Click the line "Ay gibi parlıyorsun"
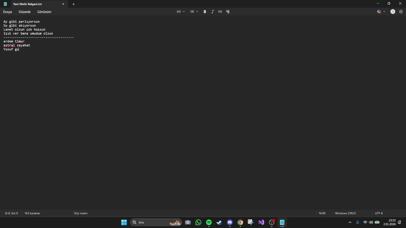406x228 pixels. click(x=22, y=22)
